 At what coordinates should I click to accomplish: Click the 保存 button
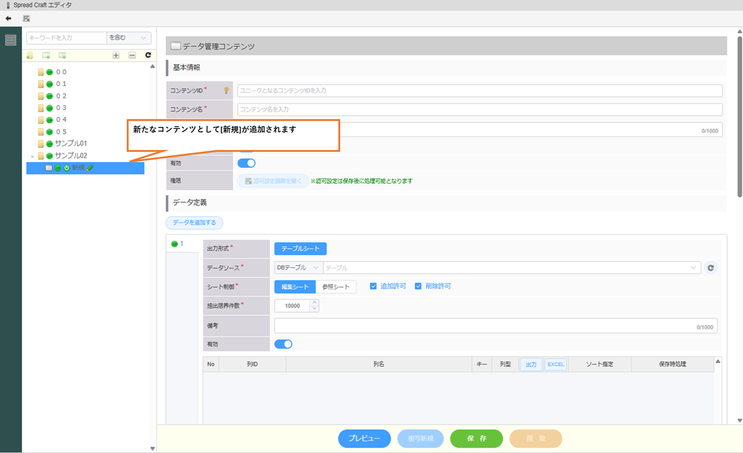[476, 439]
